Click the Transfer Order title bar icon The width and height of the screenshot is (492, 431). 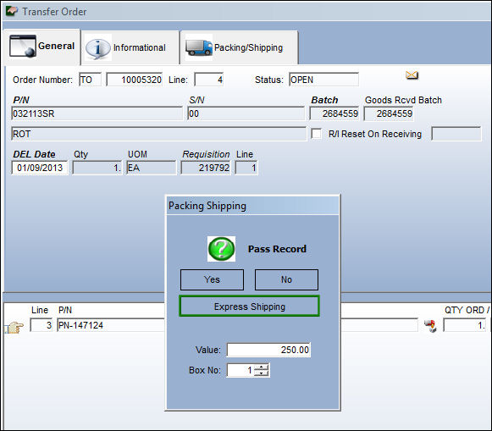click(12, 11)
